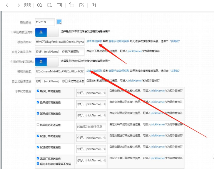Toggle the 付款成功发送消息 switch
Image resolution: width=214 pixels, height=169 pixels.
click(47, 62)
